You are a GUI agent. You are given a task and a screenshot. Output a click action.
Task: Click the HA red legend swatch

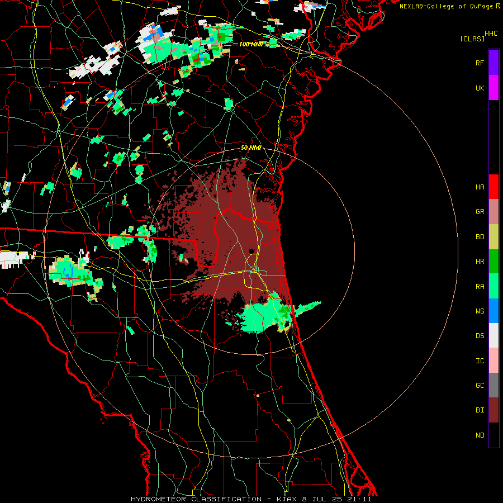[x=493, y=187]
